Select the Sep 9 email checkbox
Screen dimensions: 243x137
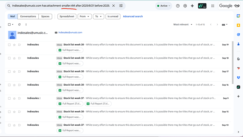click(x=9, y=98)
